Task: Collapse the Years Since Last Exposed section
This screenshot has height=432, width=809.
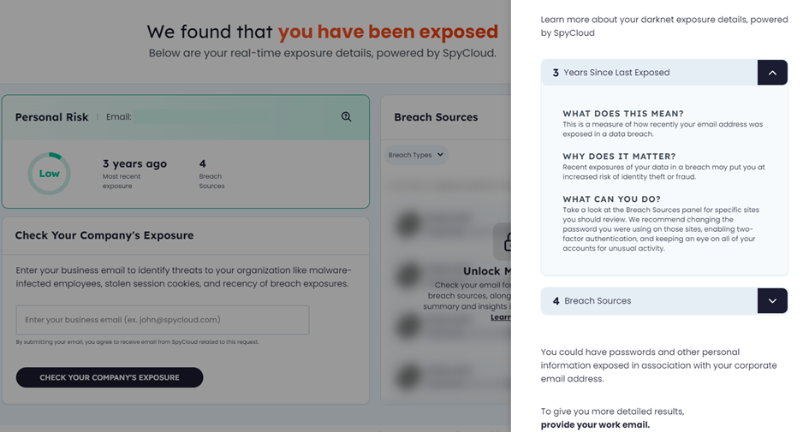Action: [772, 73]
